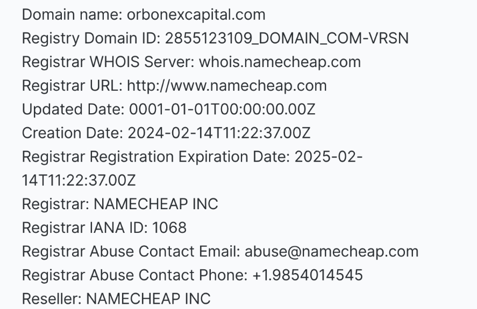The width and height of the screenshot is (477, 309).
Task: Click the 'Registrar Registration Expiration Date:' label
Action: pyautogui.click(x=156, y=157)
